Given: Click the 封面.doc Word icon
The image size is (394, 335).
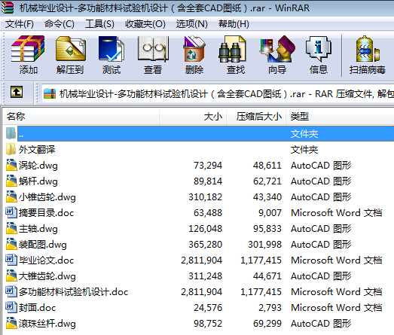Looking at the screenshot, I should 11,307.
